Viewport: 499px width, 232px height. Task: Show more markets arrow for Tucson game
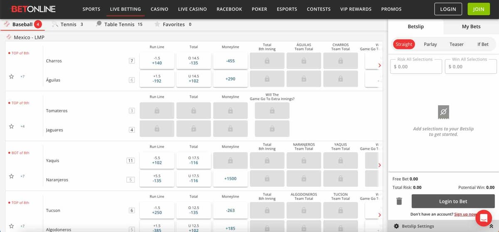pyautogui.click(x=379, y=215)
